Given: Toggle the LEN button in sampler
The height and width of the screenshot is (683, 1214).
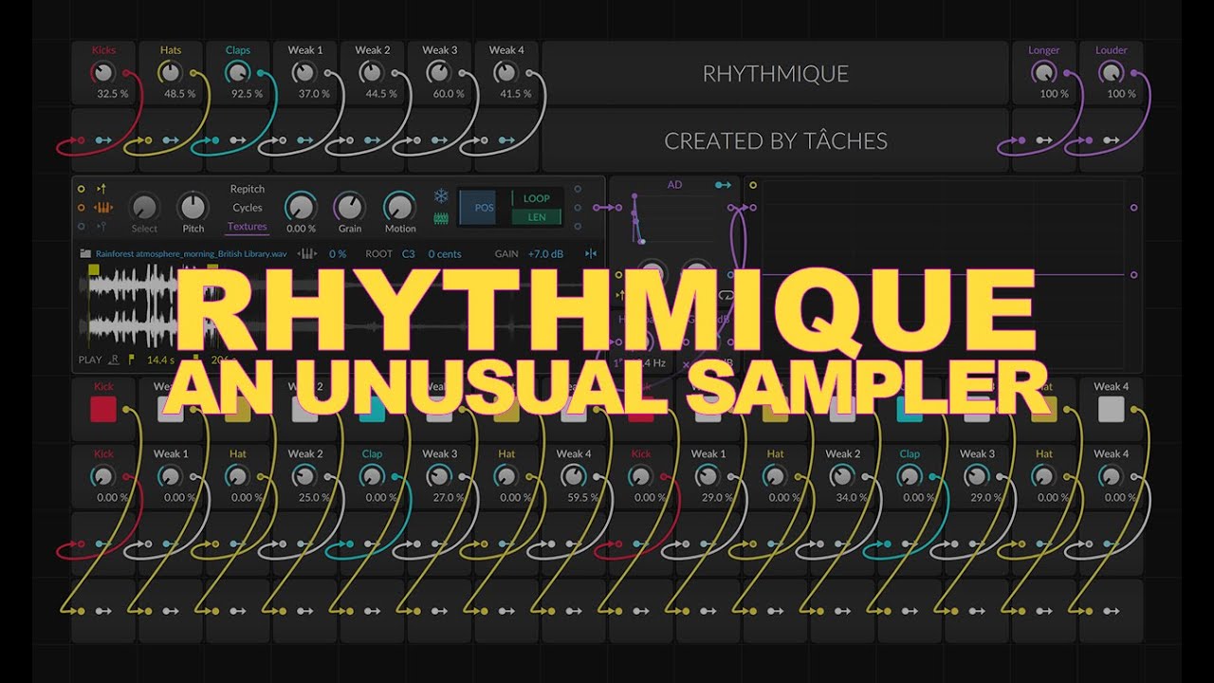Looking at the screenshot, I should tap(537, 218).
